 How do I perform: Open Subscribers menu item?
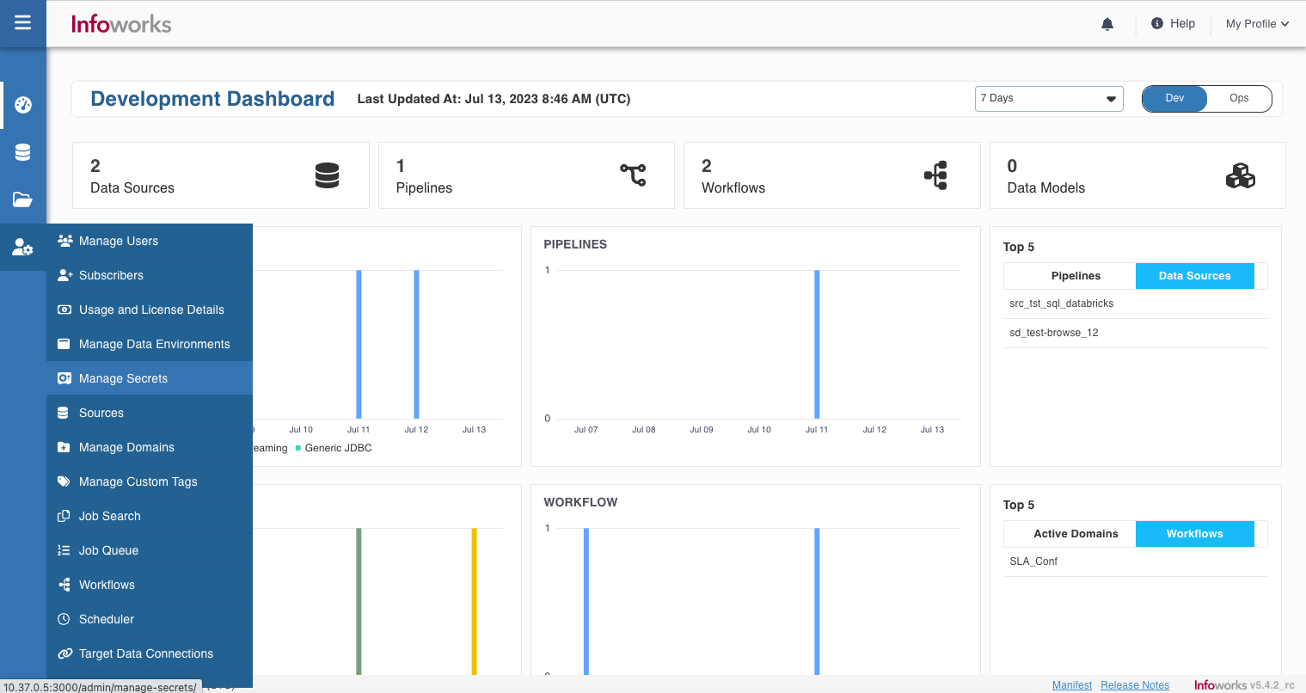point(150,275)
